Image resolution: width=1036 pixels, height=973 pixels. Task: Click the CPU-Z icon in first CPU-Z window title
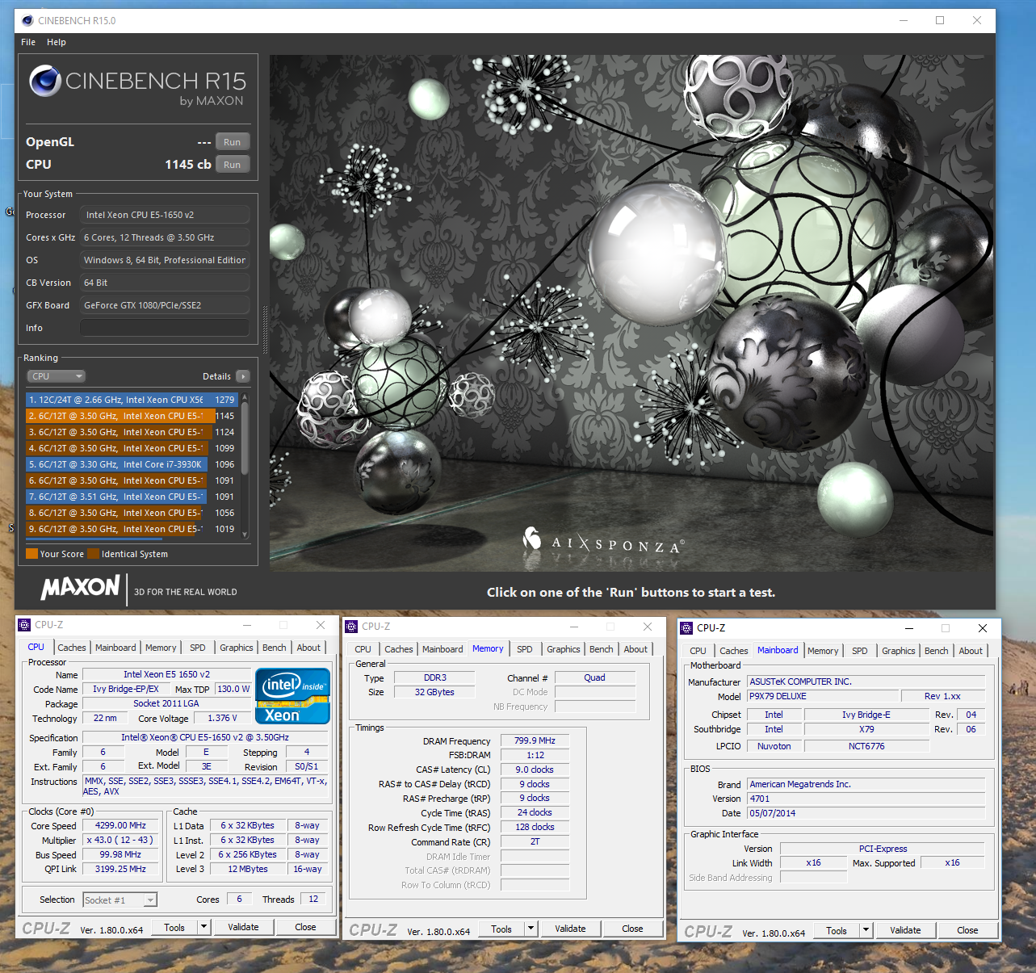click(25, 625)
